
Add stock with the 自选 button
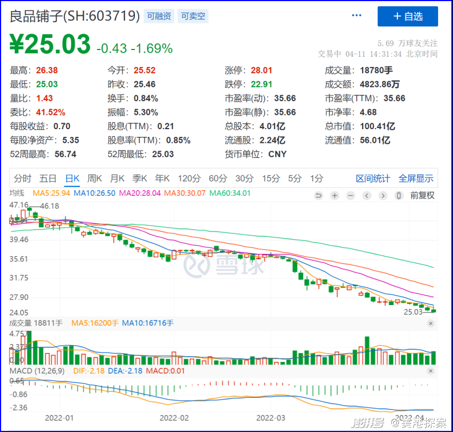click(x=407, y=16)
